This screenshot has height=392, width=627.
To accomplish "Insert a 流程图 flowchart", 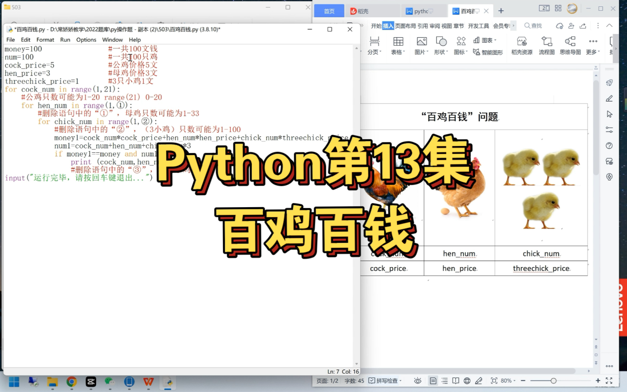I will tap(547, 45).
